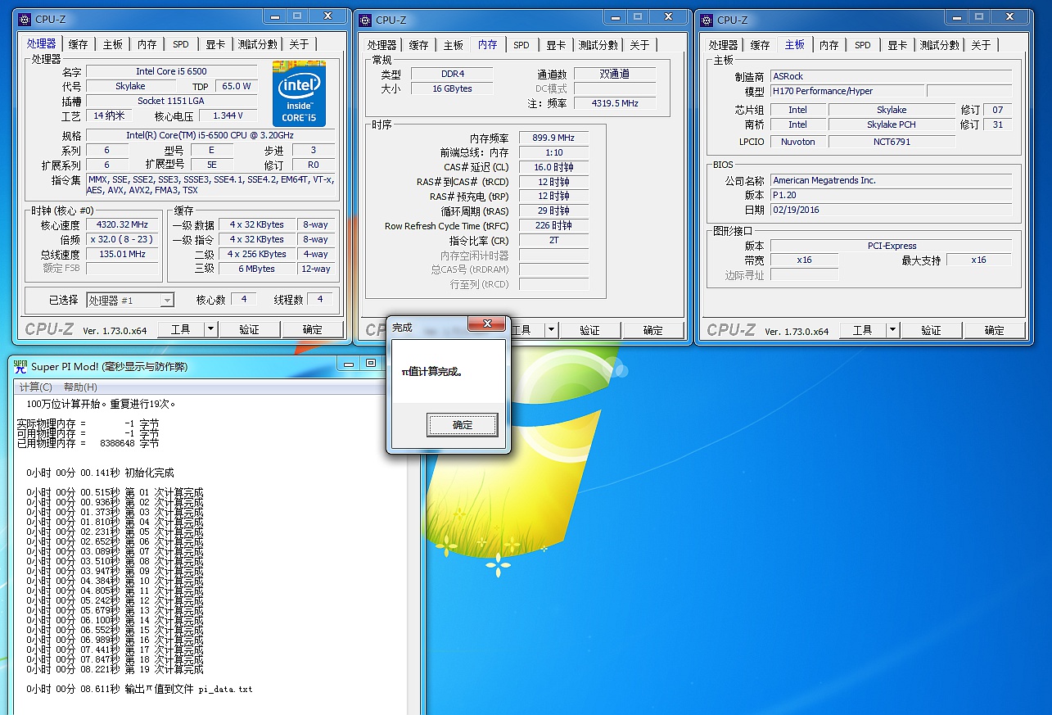Expand the 工具 dropdown arrow in the memory window

552,330
